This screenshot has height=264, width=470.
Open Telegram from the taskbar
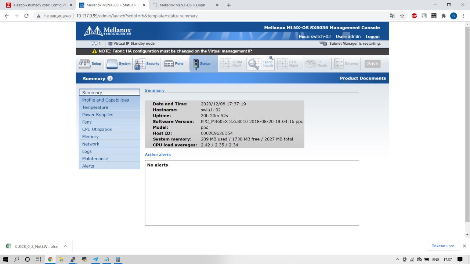pyautogui.click(x=95, y=259)
